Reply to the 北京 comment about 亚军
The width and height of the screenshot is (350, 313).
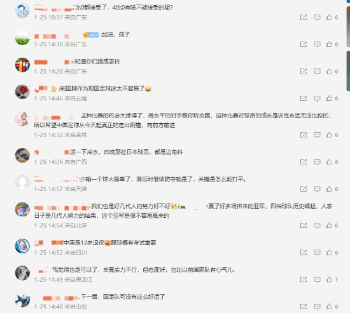click(317, 225)
